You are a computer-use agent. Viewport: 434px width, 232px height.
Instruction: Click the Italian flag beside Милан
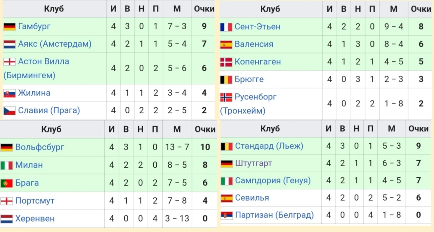(x=7, y=165)
